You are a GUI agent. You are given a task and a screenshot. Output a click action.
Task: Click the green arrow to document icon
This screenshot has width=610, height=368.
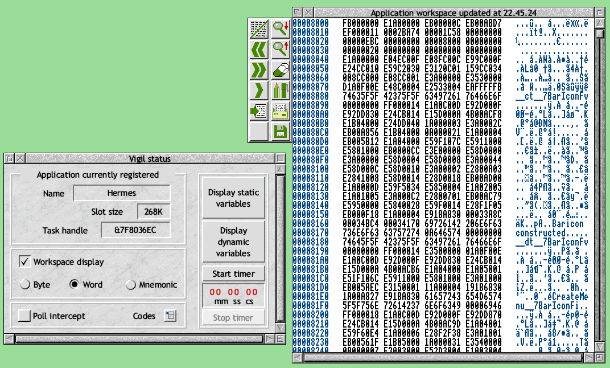tap(259, 111)
